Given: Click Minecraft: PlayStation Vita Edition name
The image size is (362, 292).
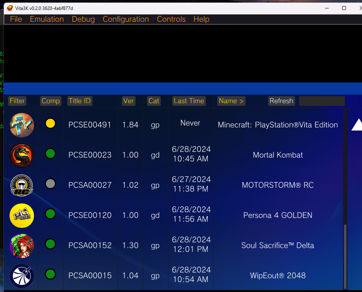Looking at the screenshot, I should [278, 125].
